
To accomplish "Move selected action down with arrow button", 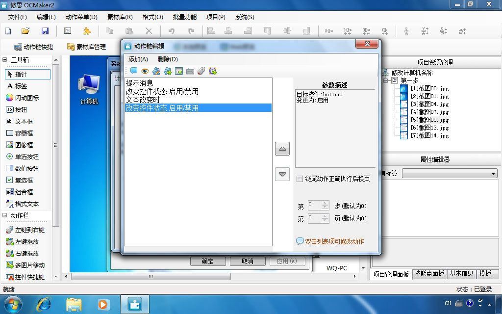I will 282,174.
